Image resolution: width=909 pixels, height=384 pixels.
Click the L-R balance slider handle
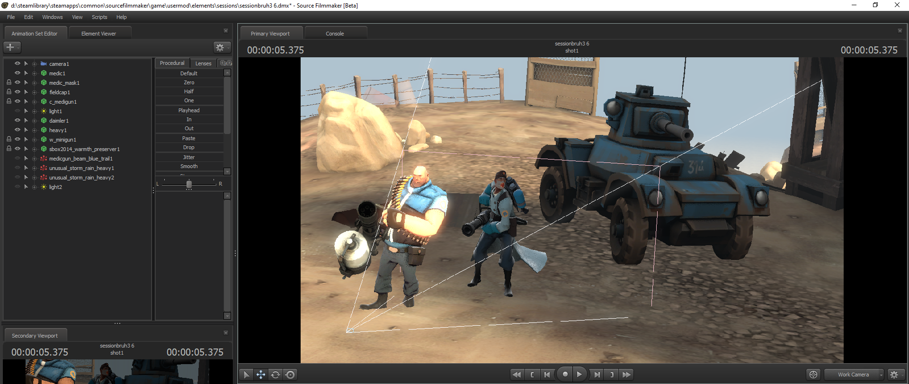click(189, 184)
